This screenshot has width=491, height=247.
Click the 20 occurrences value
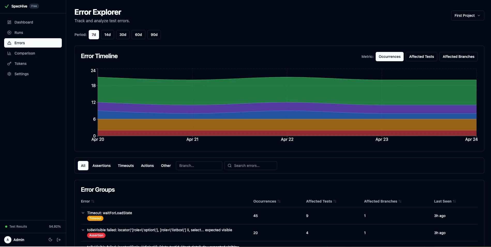255,233
